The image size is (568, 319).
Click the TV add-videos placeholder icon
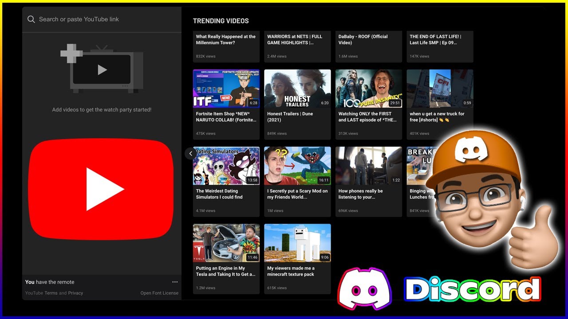coord(102,69)
